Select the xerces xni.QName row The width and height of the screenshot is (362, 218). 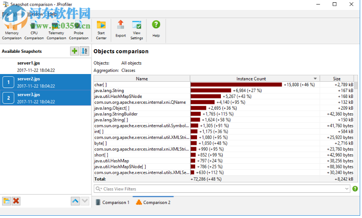(x=224, y=102)
